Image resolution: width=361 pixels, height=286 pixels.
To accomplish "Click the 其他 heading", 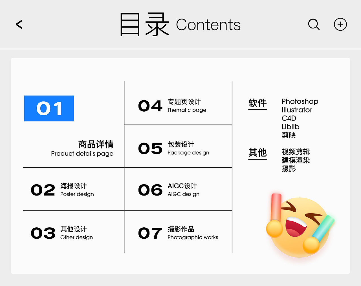I will point(257,153).
